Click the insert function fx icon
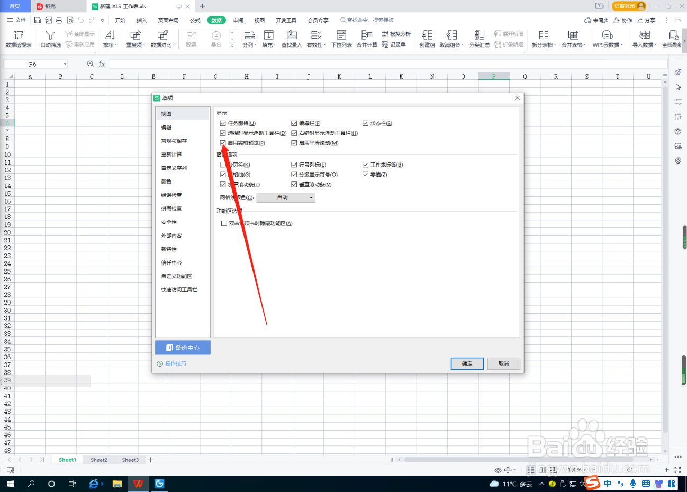 click(x=102, y=64)
